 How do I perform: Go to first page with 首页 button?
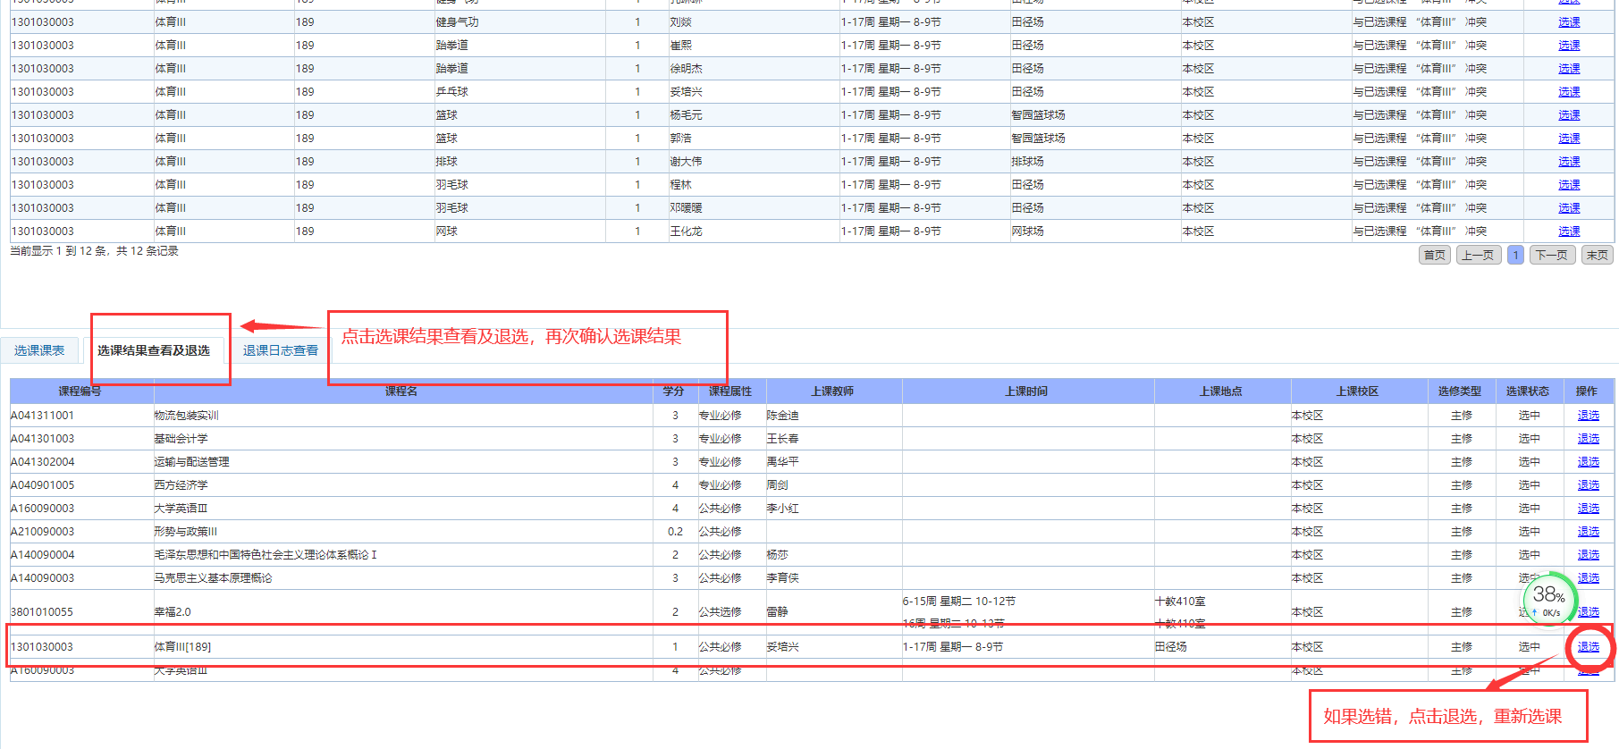[1435, 256]
